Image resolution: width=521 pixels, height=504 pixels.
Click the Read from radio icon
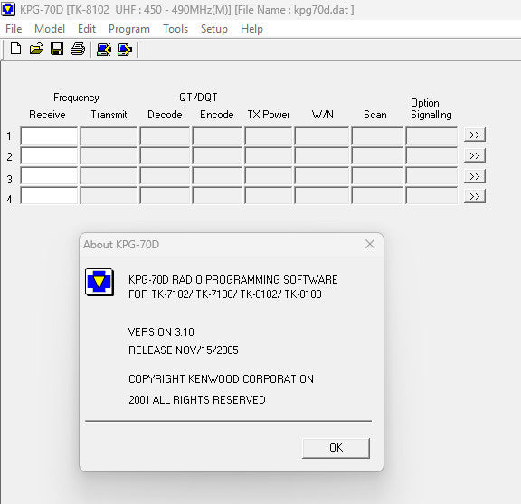[x=104, y=50]
